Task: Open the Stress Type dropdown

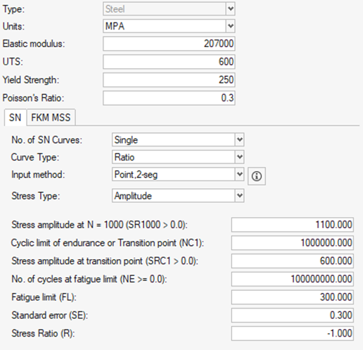Action: pyautogui.click(x=178, y=196)
